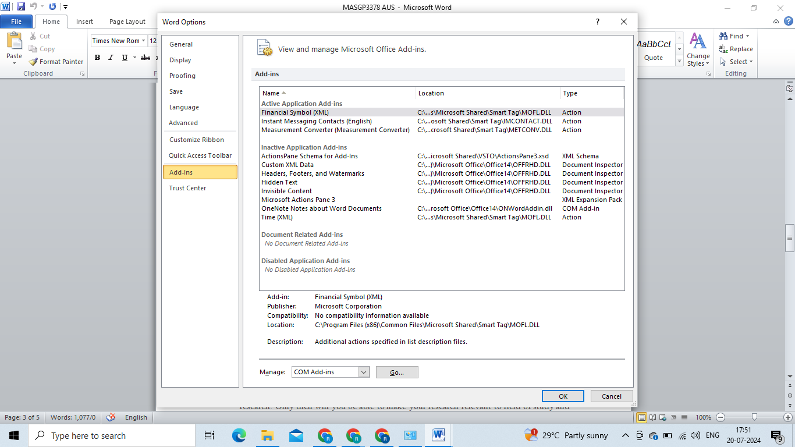
Task: Click the zoom slider handle
Action: point(754,417)
